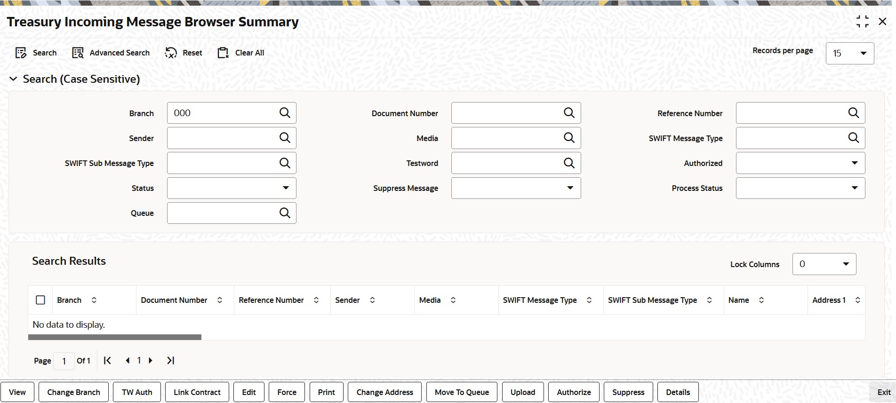
Task: Click the Suppress button
Action: pyautogui.click(x=628, y=392)
